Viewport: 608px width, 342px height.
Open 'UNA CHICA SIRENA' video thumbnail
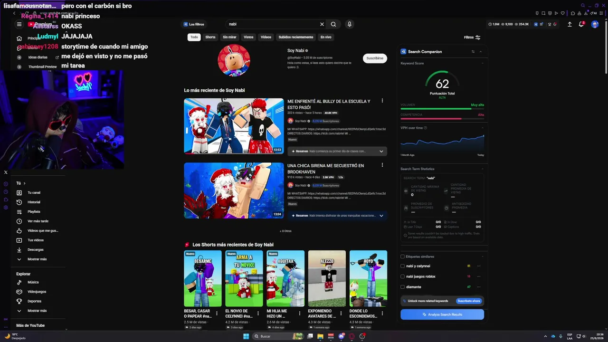(234, 190)
